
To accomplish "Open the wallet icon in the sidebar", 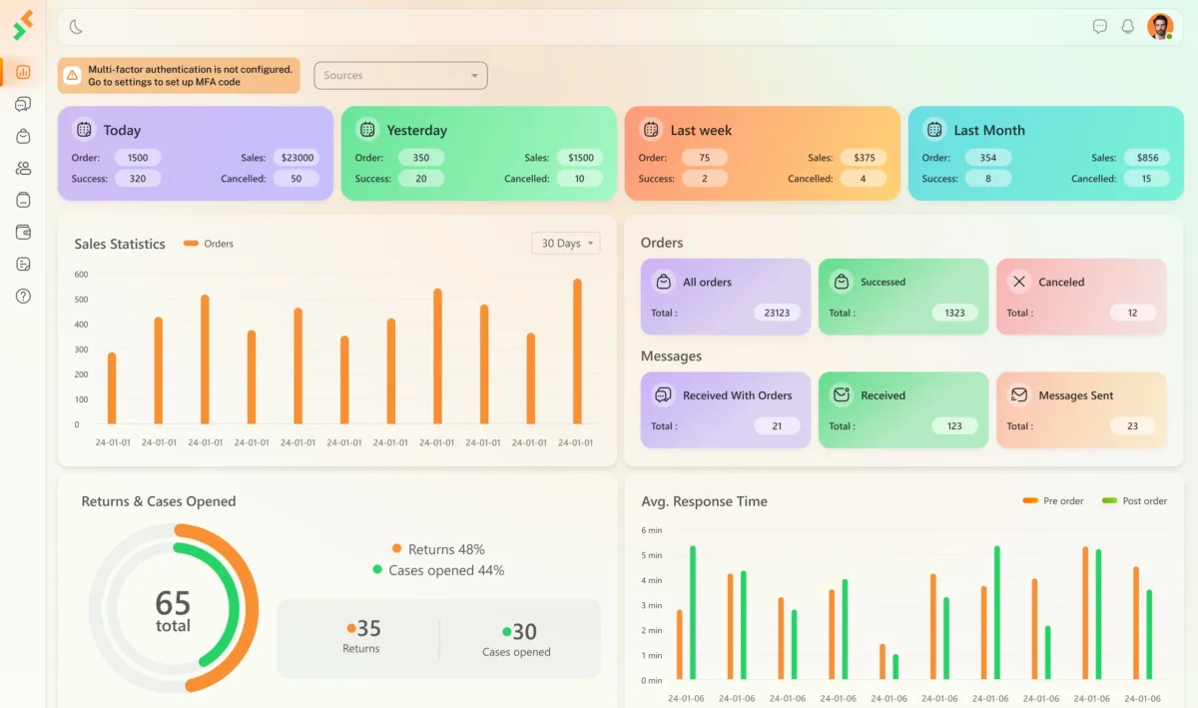I will coord(23,232).
